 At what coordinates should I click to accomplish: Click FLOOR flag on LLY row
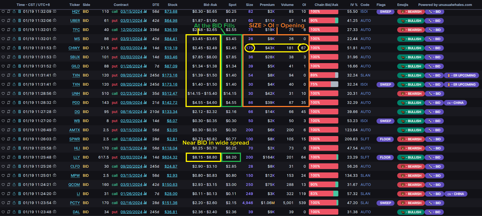click(385, 157)
